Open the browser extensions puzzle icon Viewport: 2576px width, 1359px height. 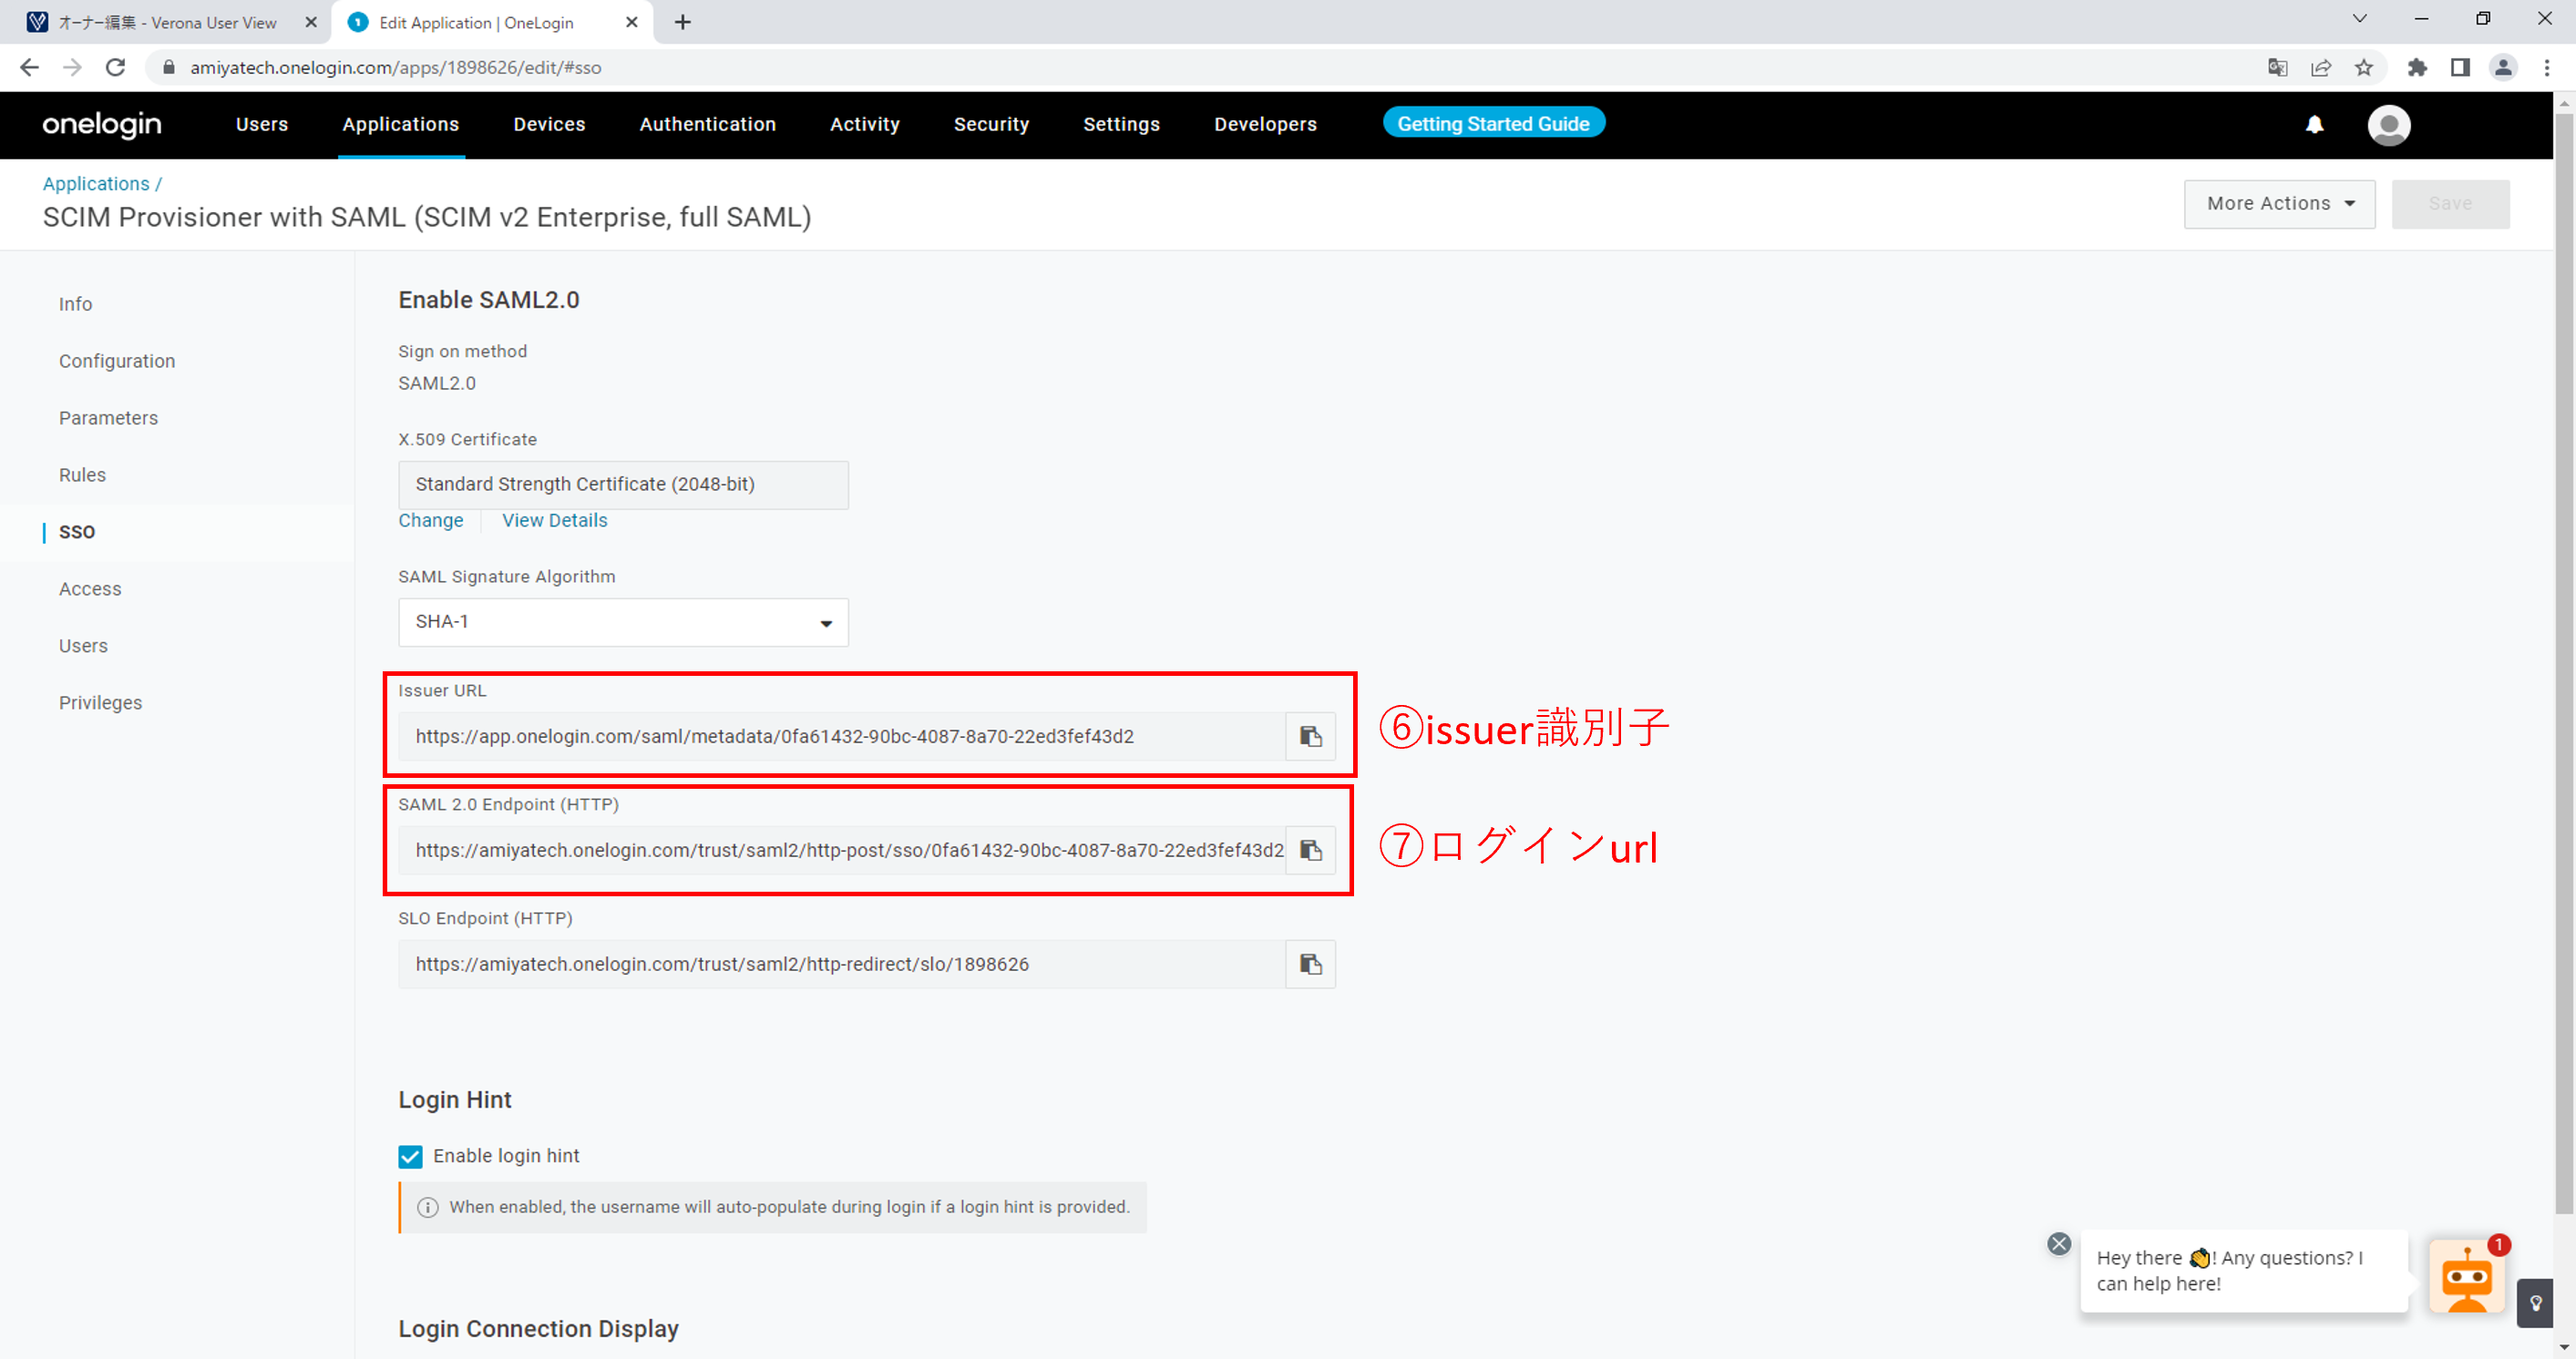coord(2417,67)
